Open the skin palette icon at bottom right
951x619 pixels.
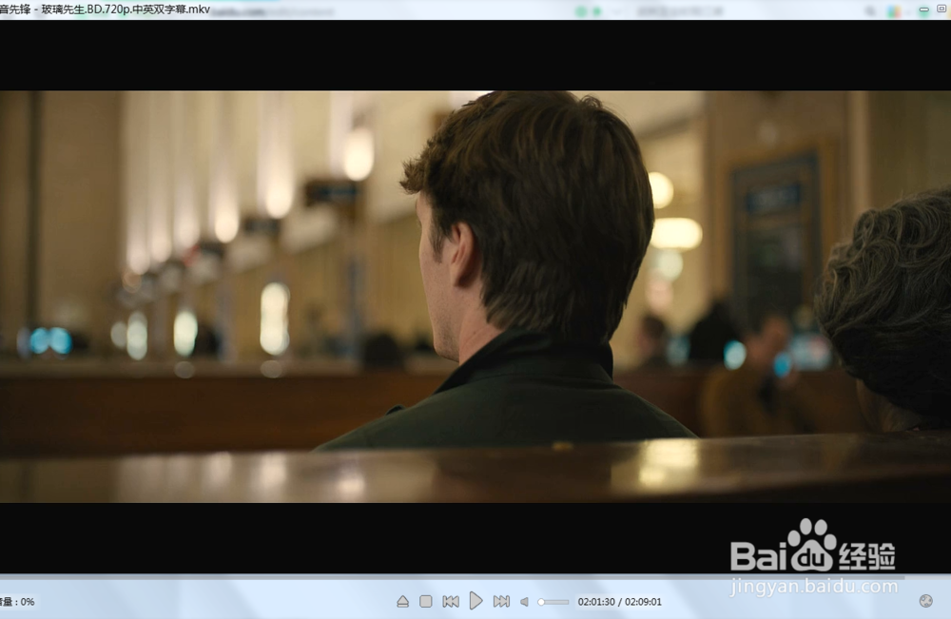(x=925, y=601)
